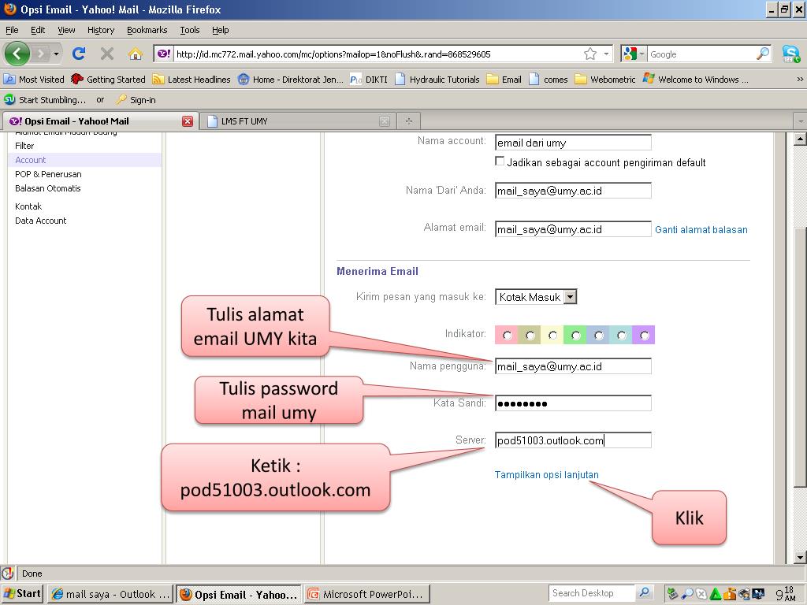Click the network monitors tray icon
The width and height of the screenshot is (807, 605).
(759, 594)
